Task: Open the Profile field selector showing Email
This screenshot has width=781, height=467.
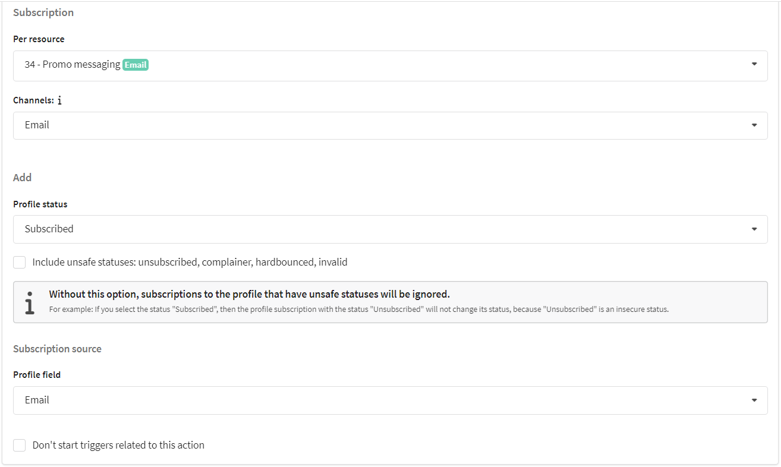Action: pos(390,400)
